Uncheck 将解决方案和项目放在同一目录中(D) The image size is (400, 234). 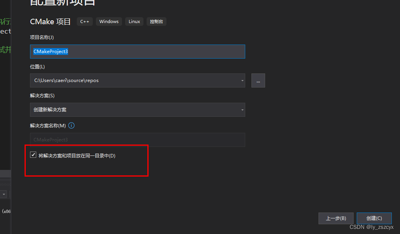(33, 154)
